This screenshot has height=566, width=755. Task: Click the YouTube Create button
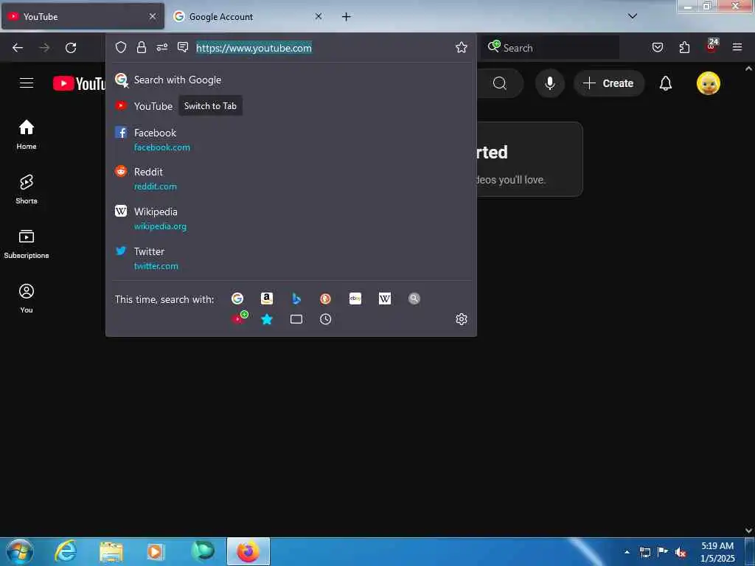(x=608, y=83)
